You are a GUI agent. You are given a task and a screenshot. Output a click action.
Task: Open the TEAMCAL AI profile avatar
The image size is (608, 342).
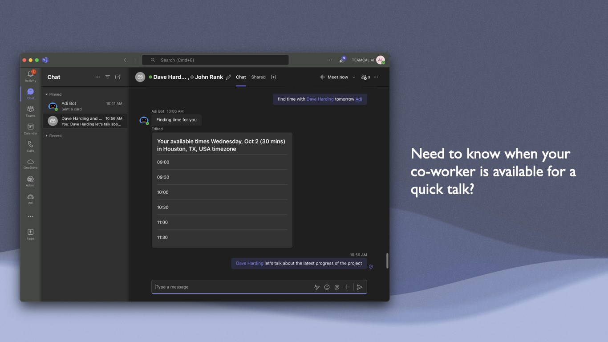coord(380,60)
